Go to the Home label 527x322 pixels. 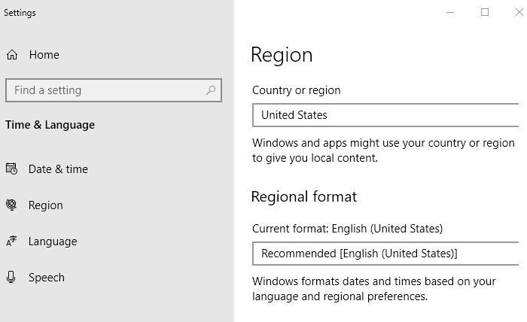[x=44, y=55]
